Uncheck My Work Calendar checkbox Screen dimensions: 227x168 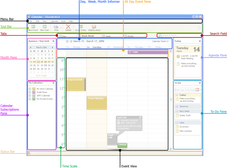30,89
